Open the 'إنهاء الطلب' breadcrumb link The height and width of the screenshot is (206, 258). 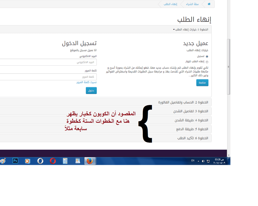[x=170, y=4]
